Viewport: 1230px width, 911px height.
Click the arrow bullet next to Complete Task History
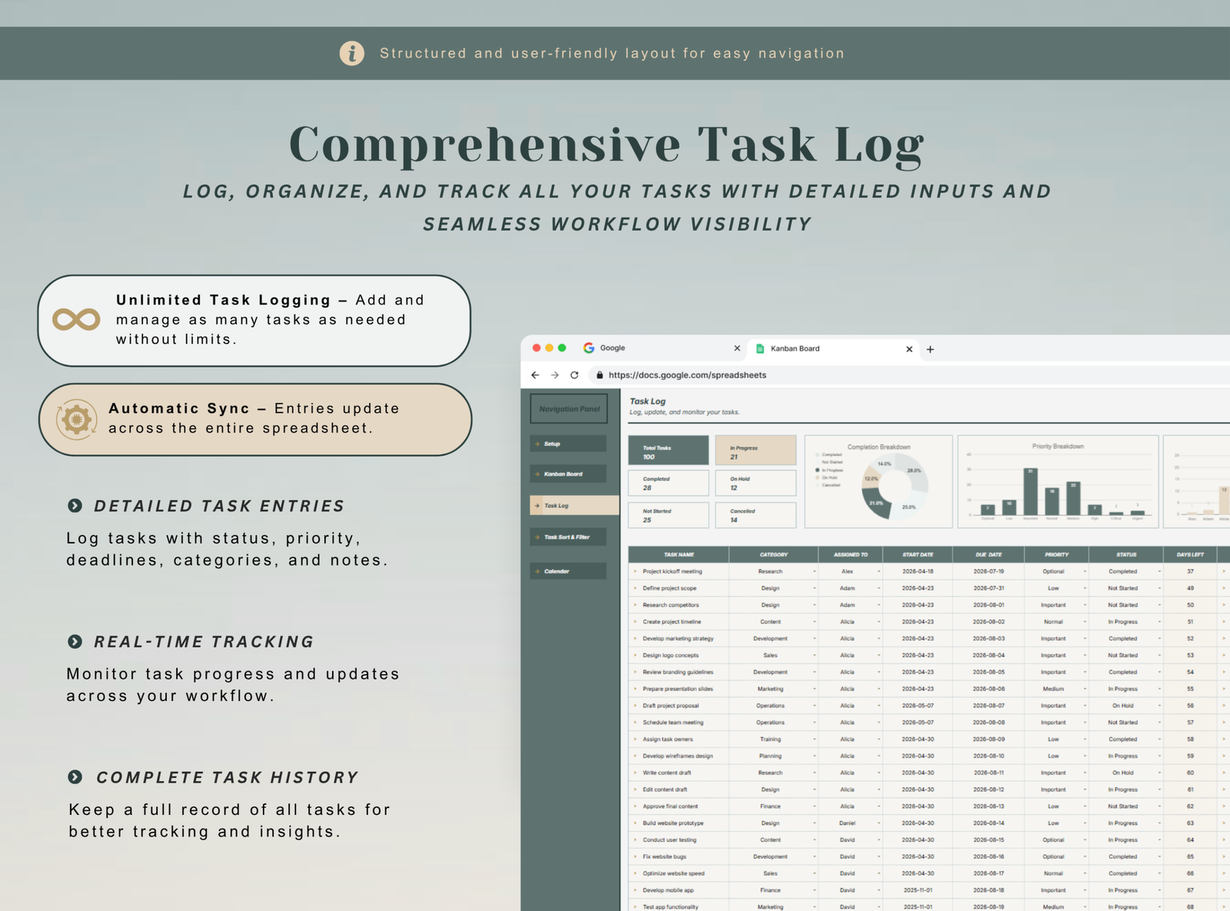point(75,776)
